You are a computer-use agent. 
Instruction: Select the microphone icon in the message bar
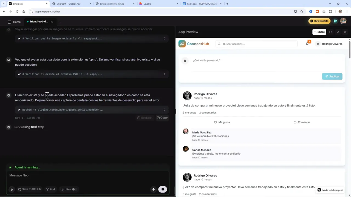(153, 189)
